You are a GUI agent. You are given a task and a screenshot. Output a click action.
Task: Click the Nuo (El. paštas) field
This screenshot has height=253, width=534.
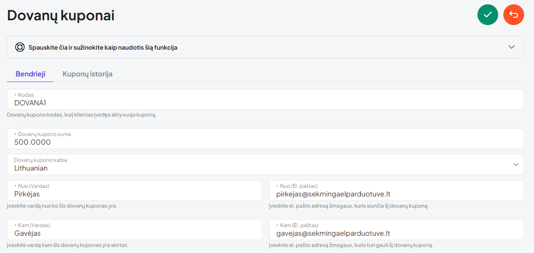pos(396,190)
